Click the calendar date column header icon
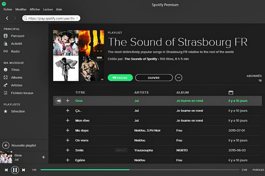 click(x=231, y=92)
